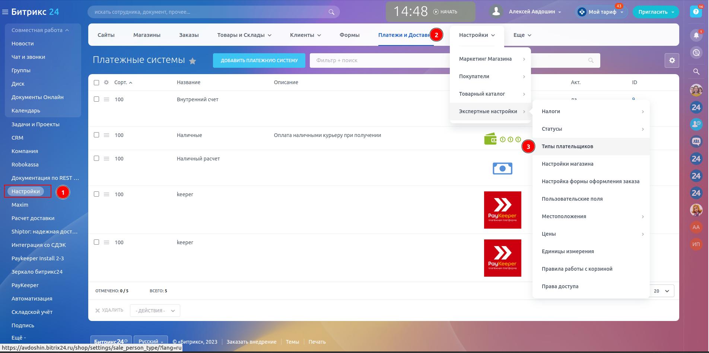The height and width of the screenshot is (353, 709).
Task: Open the Заказы tab
Action: 189,35
